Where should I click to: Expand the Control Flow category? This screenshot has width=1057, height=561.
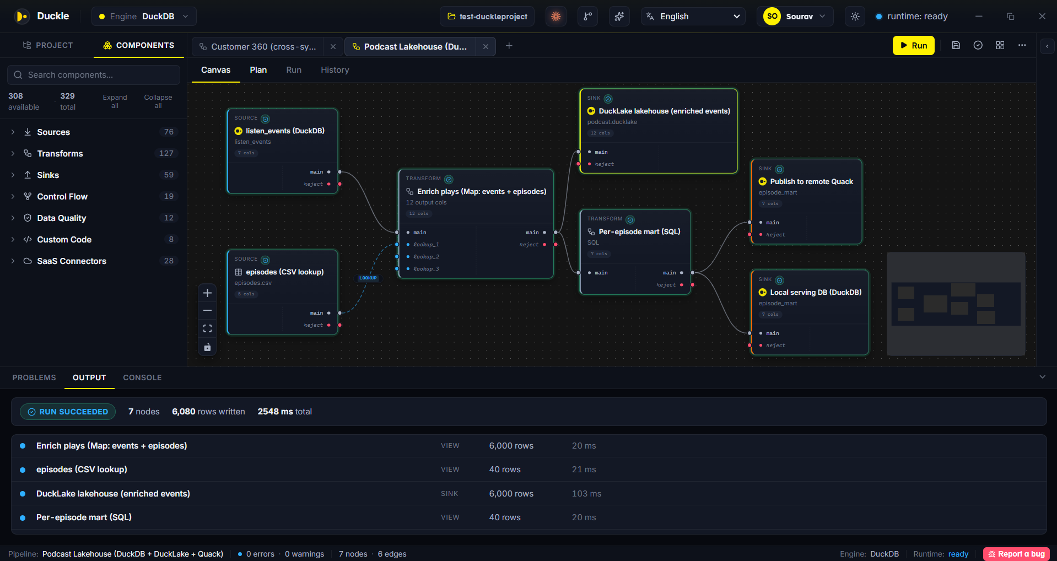click(x=94, y=197)
